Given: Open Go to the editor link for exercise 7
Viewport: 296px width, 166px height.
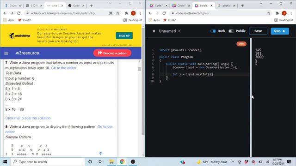Looking at the screenshot, I should point(64,68).
